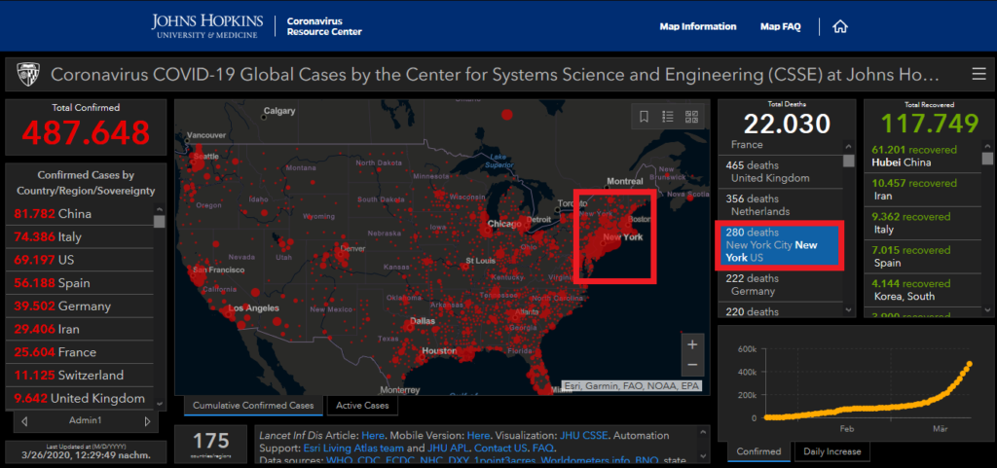Viewport: 997px width, 468px height.
Task: Select Iran 29.406 row
Action: pyautogui.click(x=81, y=329)
